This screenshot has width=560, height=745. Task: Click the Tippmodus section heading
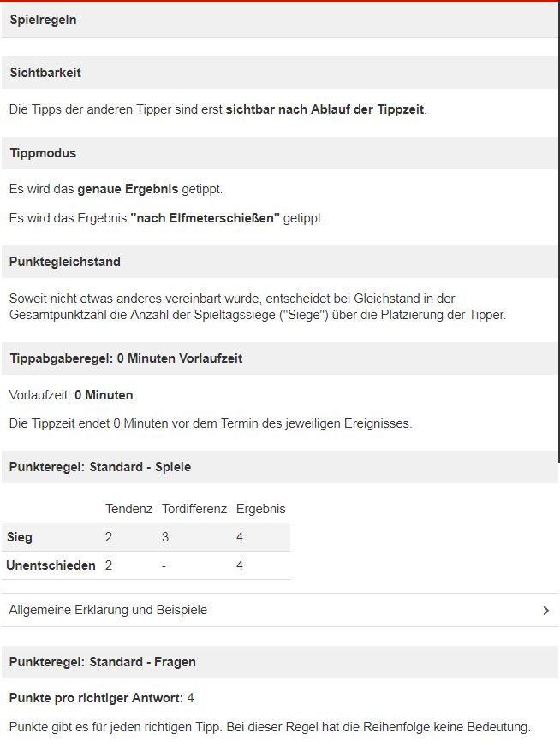(x=43, y=153)
